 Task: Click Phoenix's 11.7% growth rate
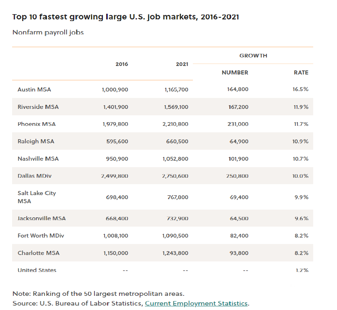pos(301,124)
